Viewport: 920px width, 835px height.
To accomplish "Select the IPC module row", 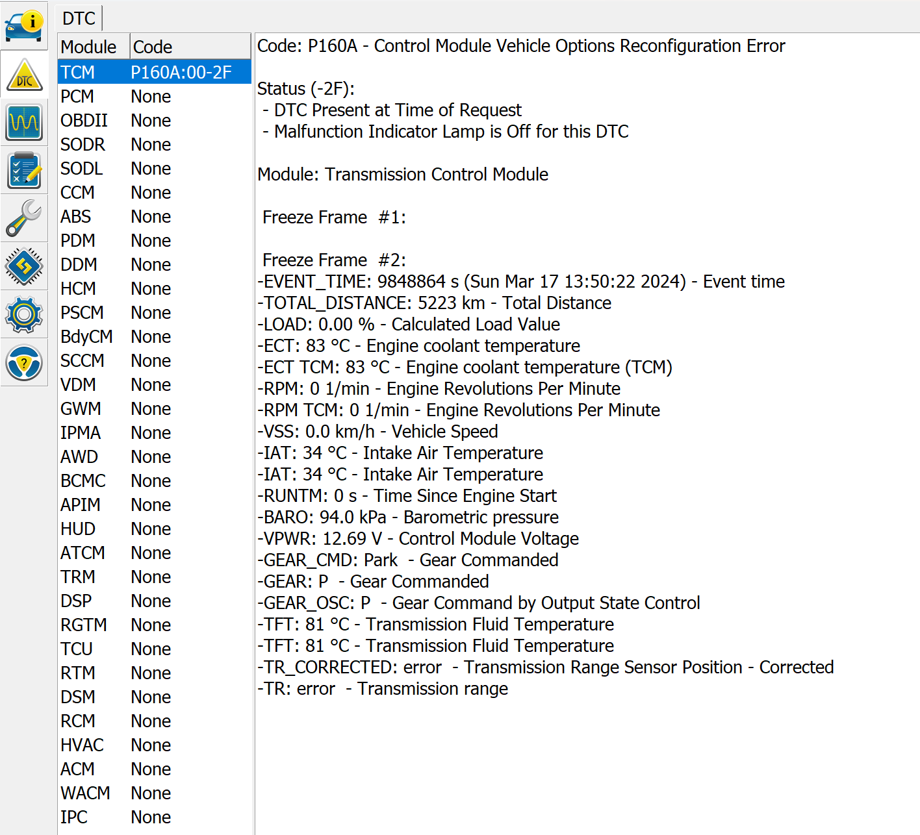I will tap(155, 817).
